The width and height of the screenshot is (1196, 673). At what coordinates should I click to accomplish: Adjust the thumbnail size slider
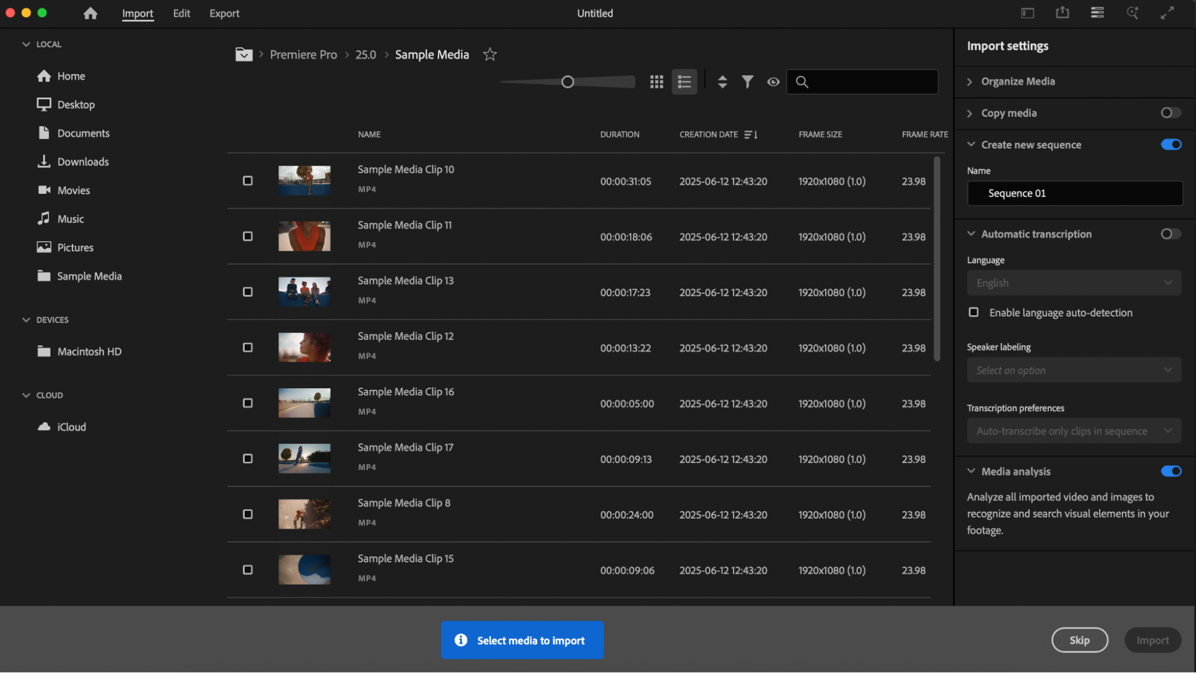click(568, 82)
